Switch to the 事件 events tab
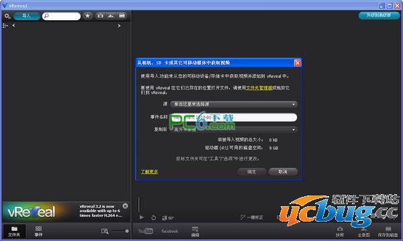The image size is (403, 241). click(x=38, y=231)
